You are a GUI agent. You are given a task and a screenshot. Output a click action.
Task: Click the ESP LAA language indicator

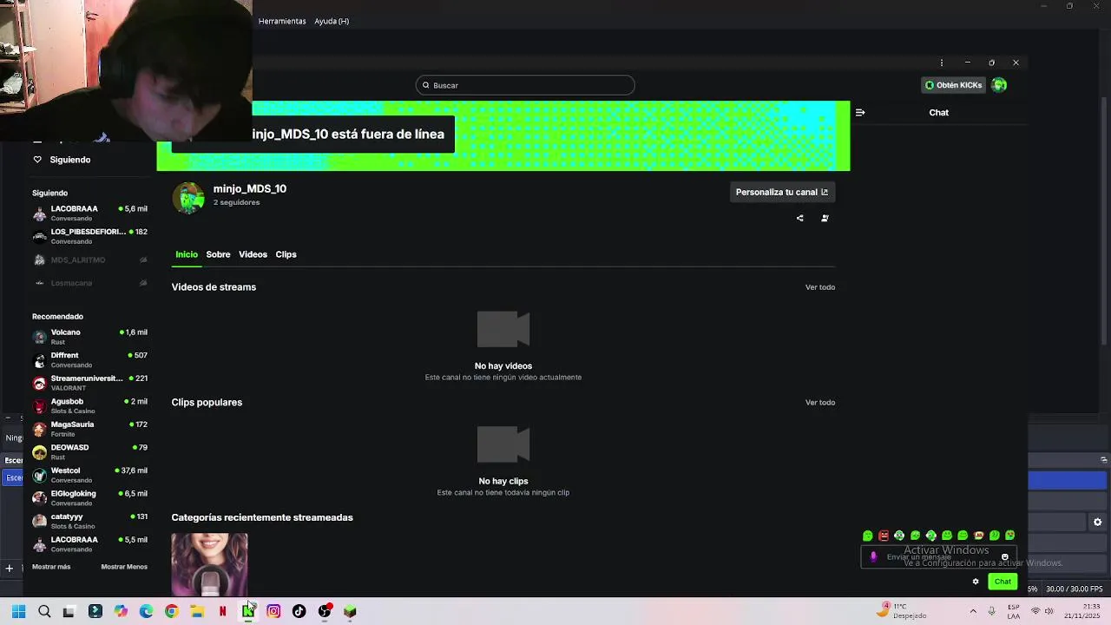point(1014,611)
